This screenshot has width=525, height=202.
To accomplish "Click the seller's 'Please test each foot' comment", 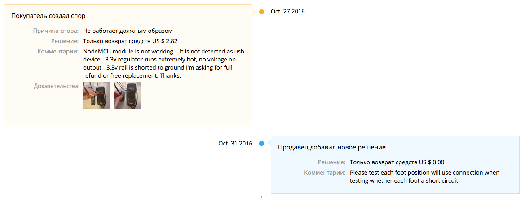I will (x=424, y=176).
